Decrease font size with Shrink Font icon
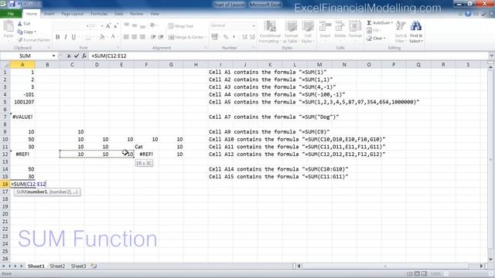This screenshot has width=495, height=278. click(x=115, y=25)
